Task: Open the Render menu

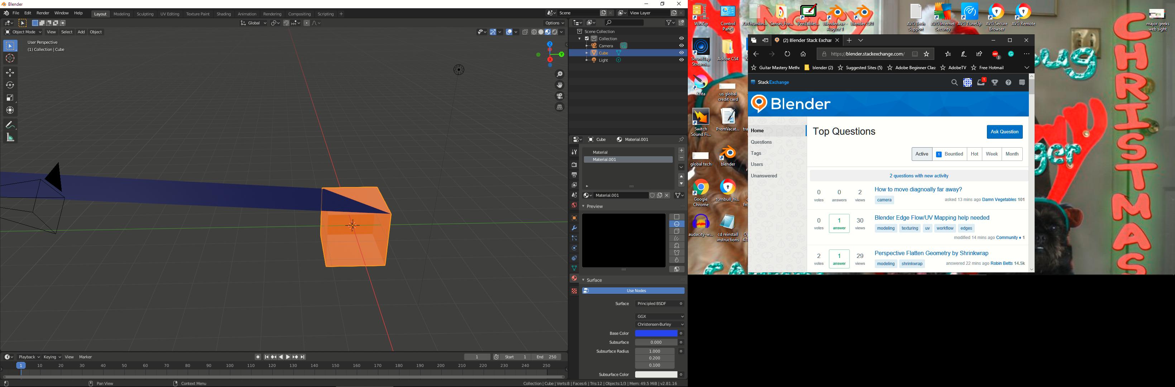Action: [x=42, y=13]
